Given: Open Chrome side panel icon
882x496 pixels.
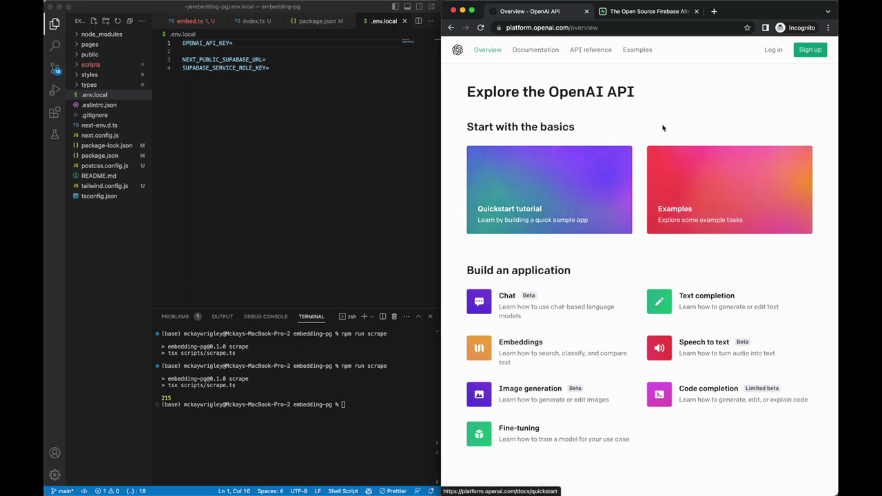Looking at the screenshot, I should (765, 28).
